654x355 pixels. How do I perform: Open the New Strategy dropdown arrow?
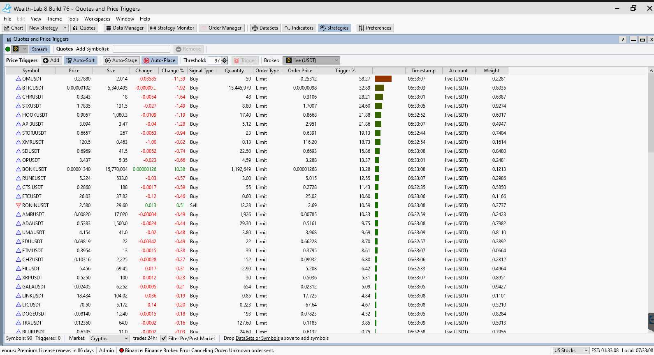pos(65,28)
